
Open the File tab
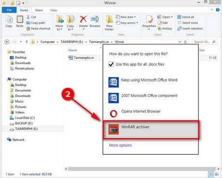pyautogui.click(x=9, y=10)
